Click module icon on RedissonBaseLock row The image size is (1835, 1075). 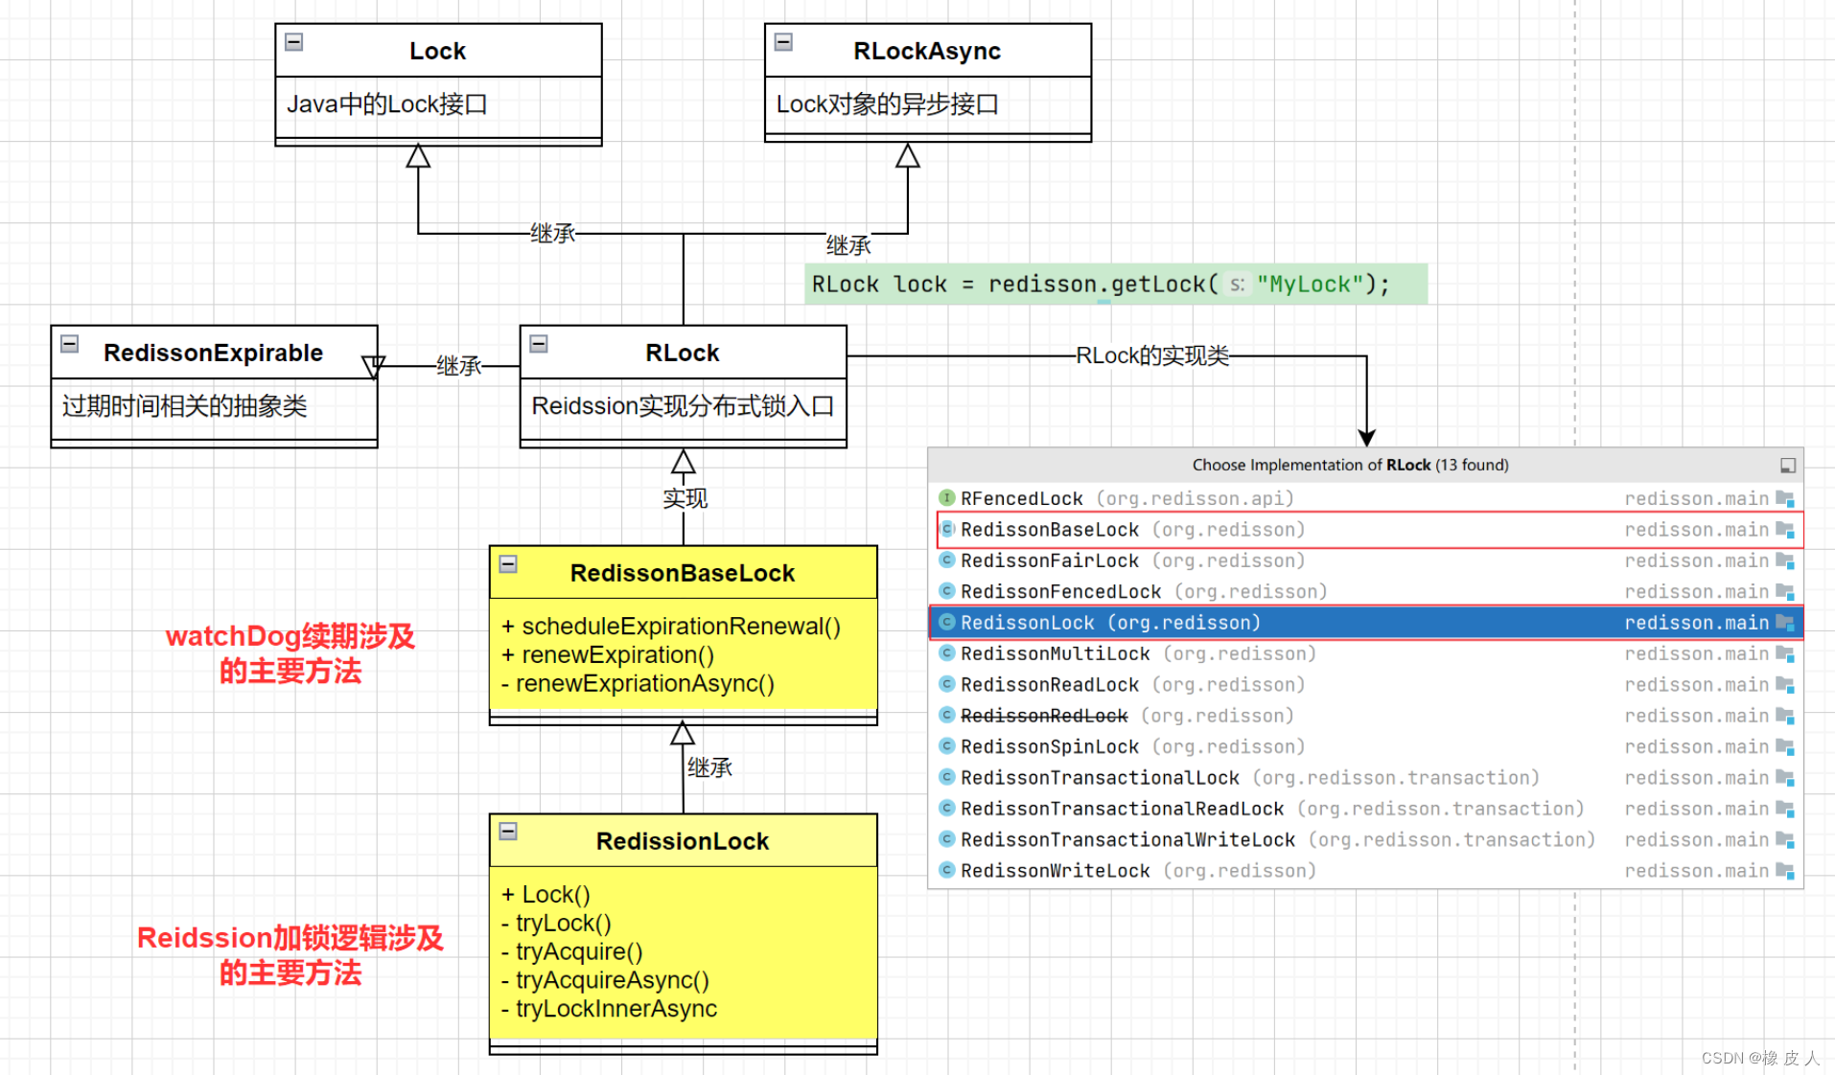(1784, 529)
